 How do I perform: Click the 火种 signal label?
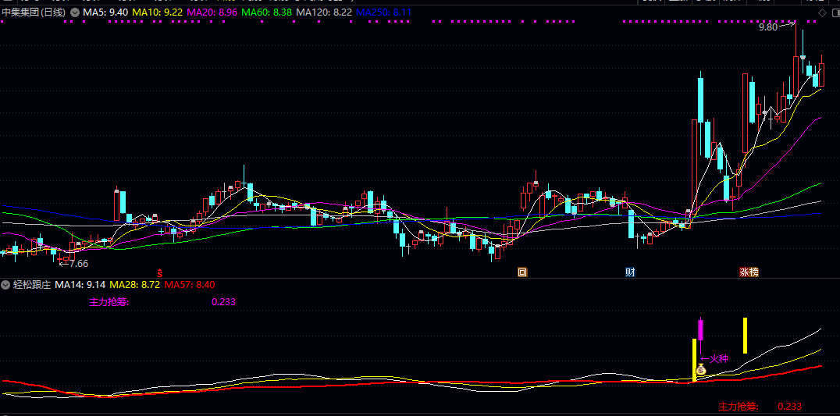tap(717, 359)
